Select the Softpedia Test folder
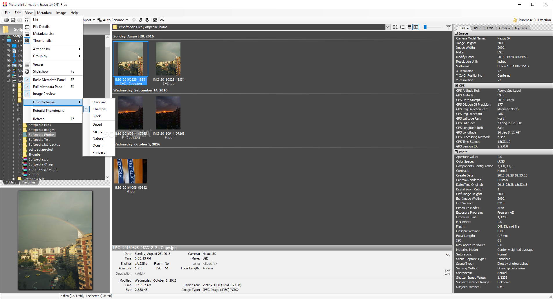 39,140
